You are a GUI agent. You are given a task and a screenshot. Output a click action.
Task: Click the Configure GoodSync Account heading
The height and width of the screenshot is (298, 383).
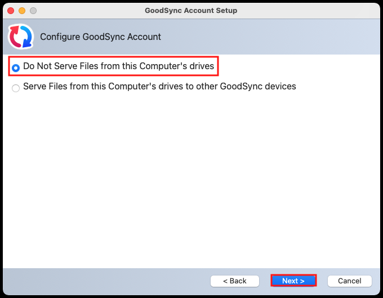click(100, 37)
